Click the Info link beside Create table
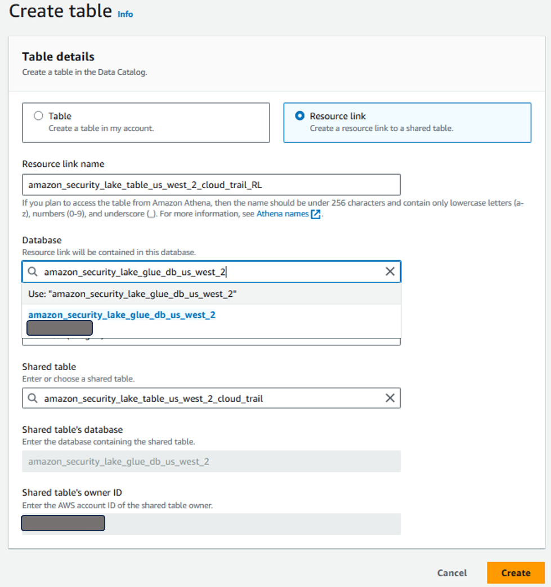551x587 pixels. tap(125, 15)
